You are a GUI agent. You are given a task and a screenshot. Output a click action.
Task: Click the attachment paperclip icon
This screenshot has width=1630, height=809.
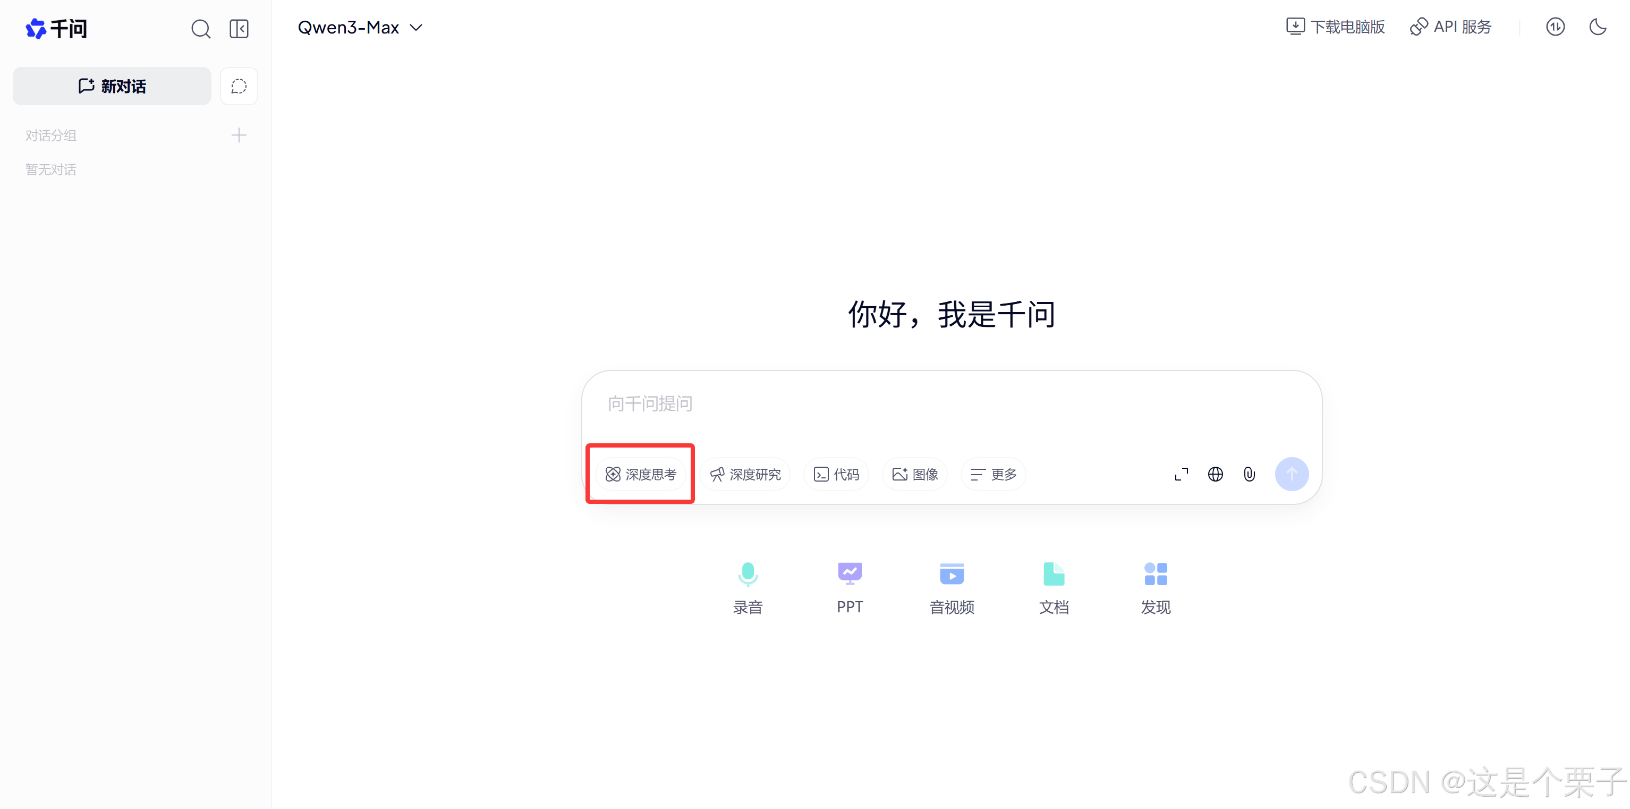pos(1249,474)
